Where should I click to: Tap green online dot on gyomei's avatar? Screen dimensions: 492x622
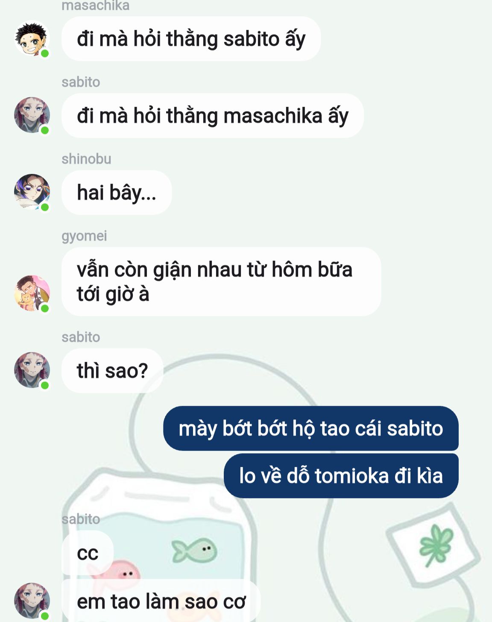45,308
